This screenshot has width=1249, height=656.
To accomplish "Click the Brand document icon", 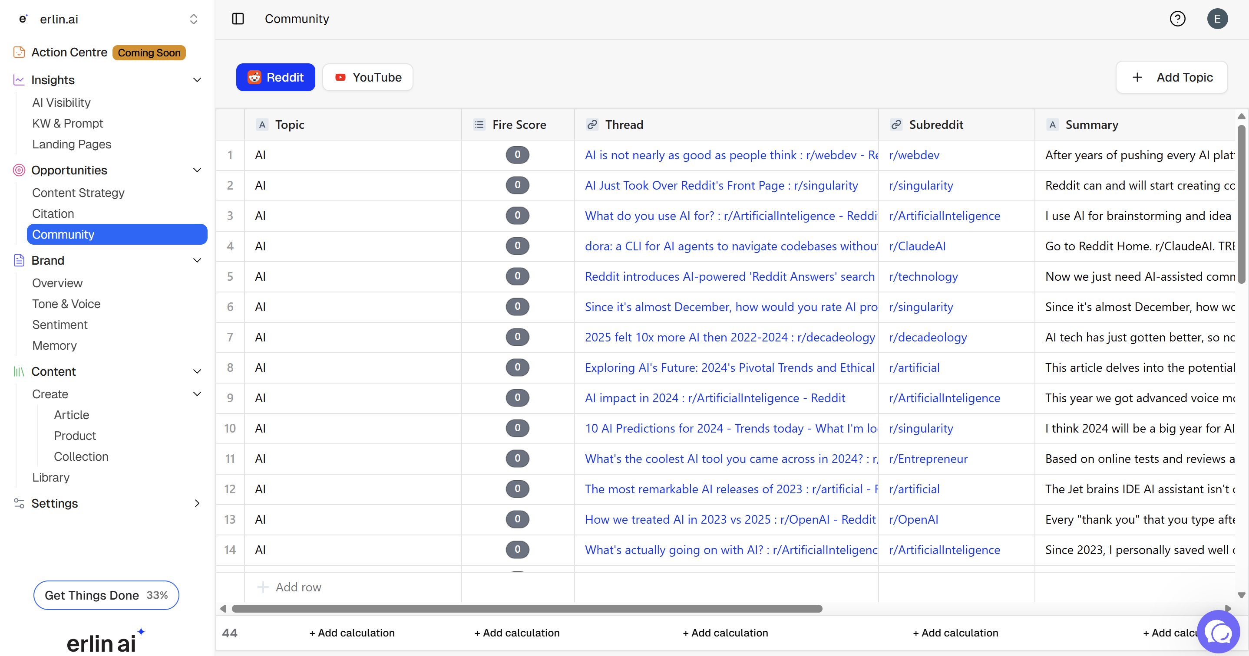I will coord(19,260).
